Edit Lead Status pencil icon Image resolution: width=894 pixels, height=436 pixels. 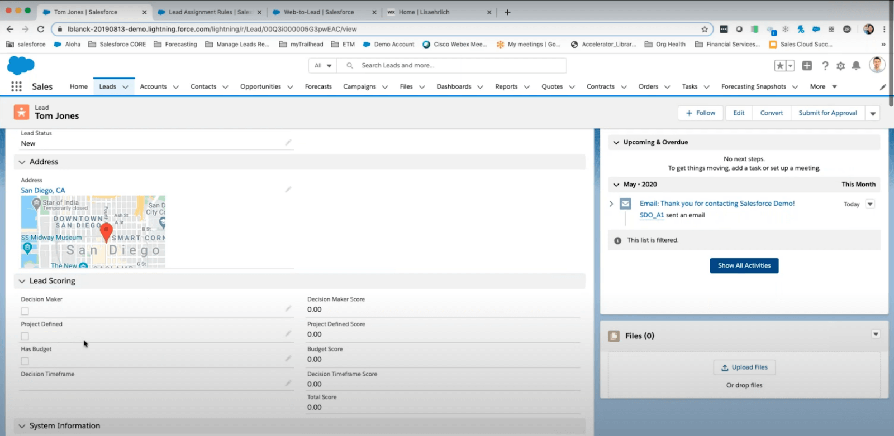click(x=288, y=143)
